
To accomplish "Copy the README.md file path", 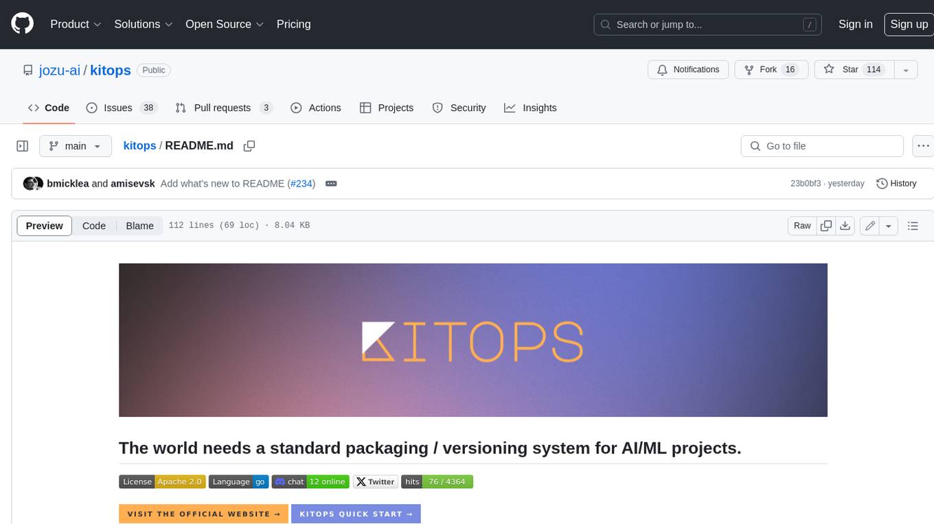I will click(249, 146).
